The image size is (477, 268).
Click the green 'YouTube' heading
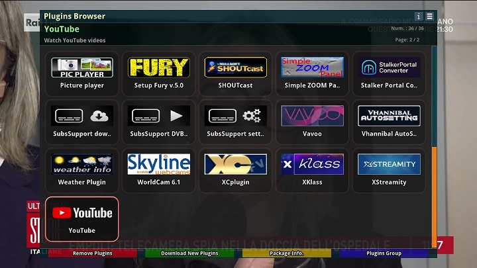(x=62, y=29)
